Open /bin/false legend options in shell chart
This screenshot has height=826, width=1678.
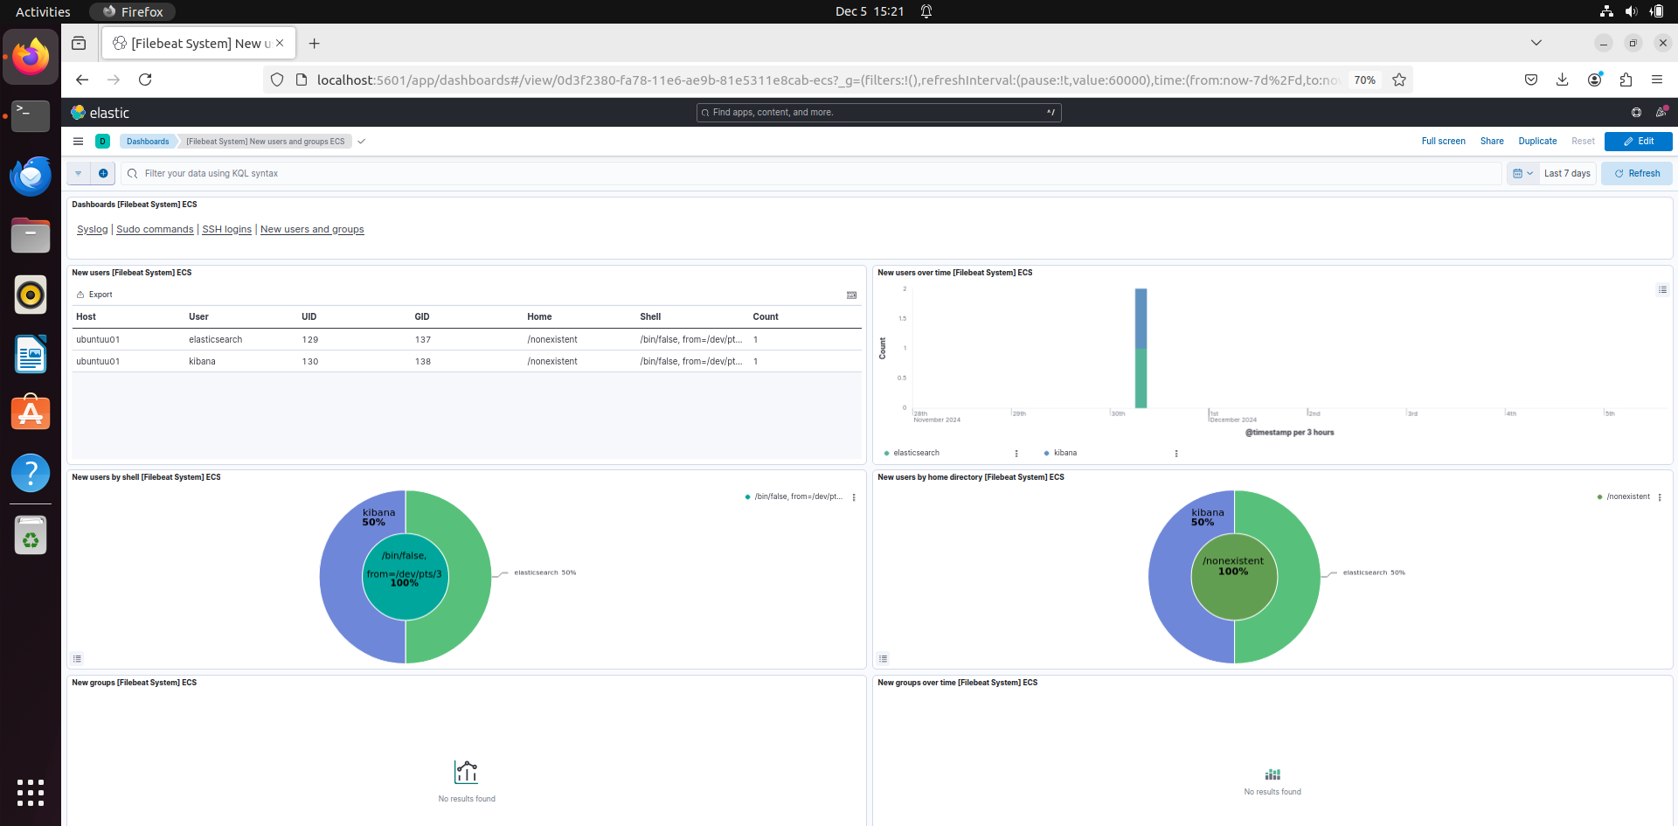pyautogui.click(x=854, y=497)
